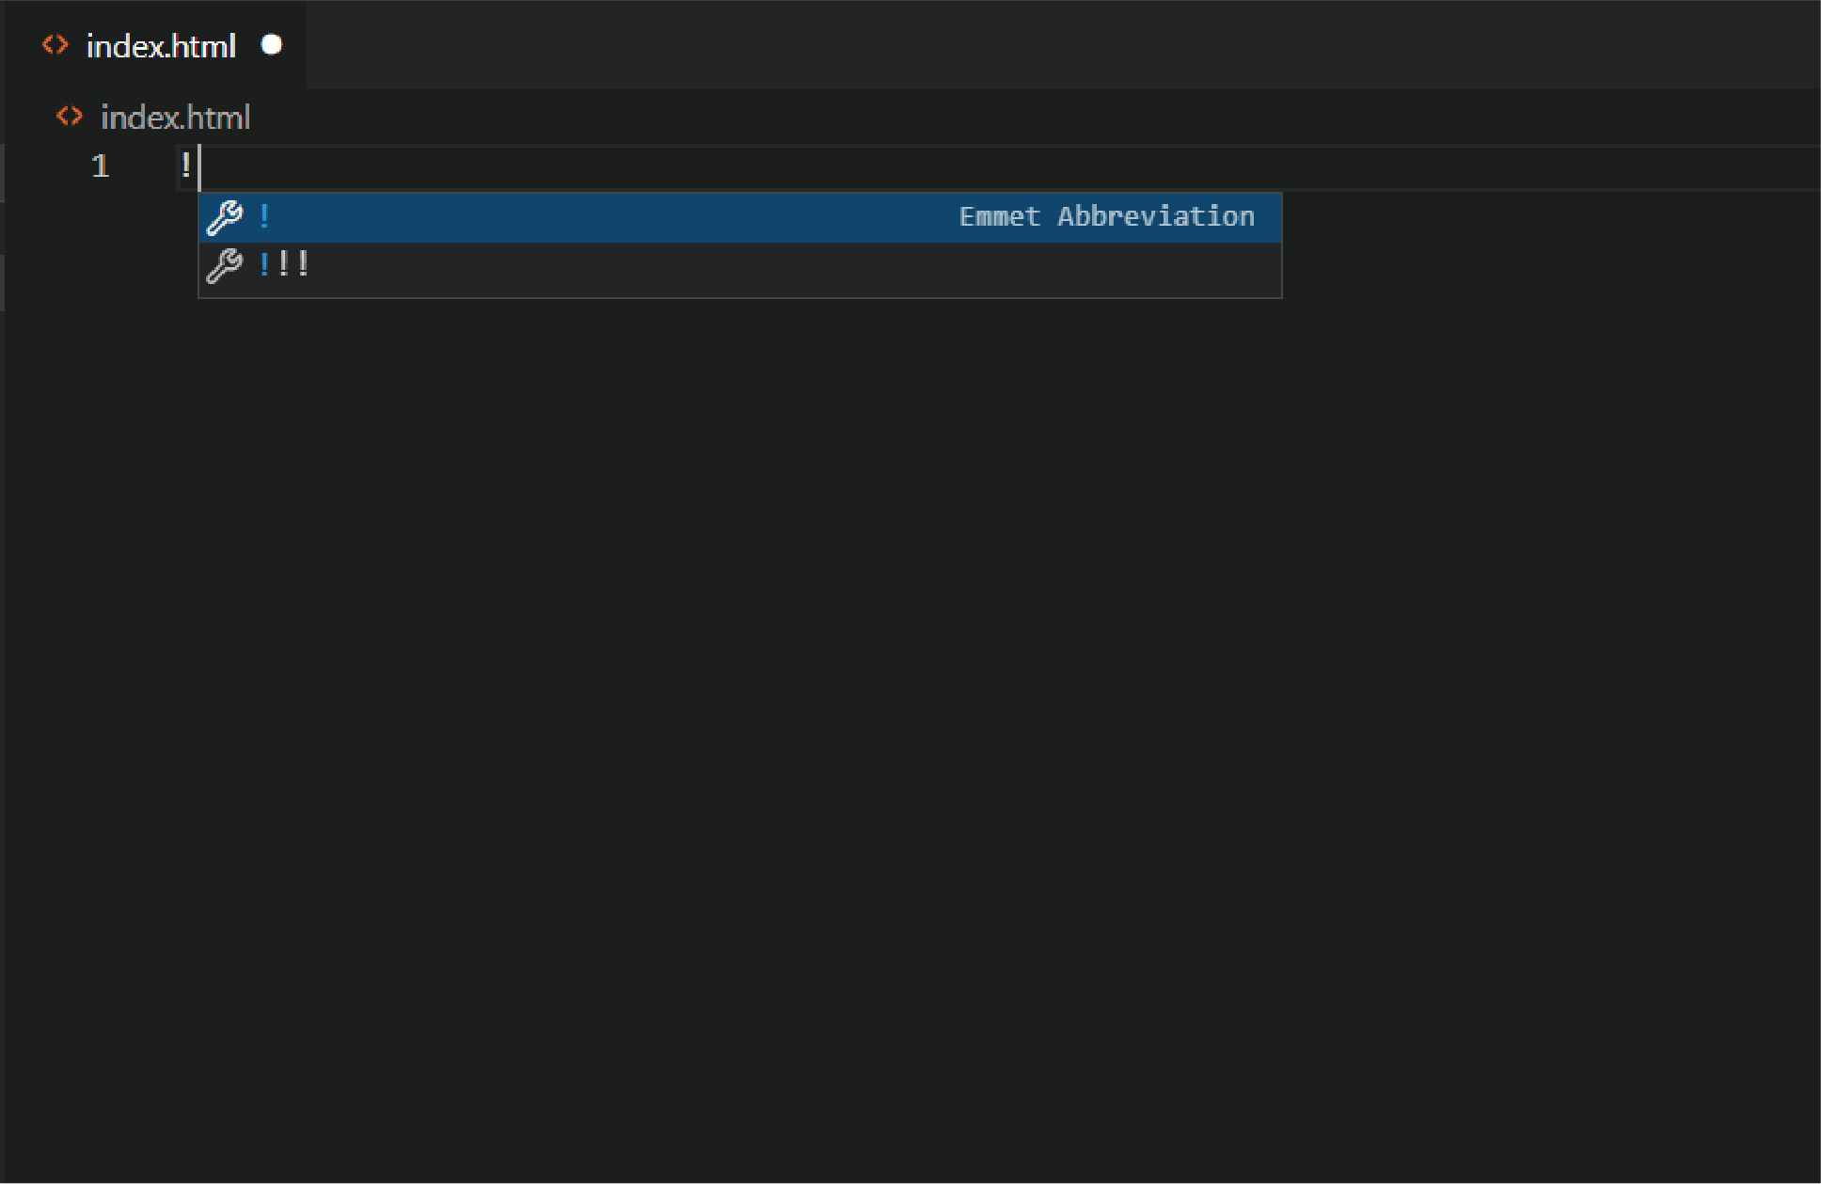This screenshot has width=1821, height=1184.
Task: Click line number 1 in the gutter
Action: pos(100,166)
